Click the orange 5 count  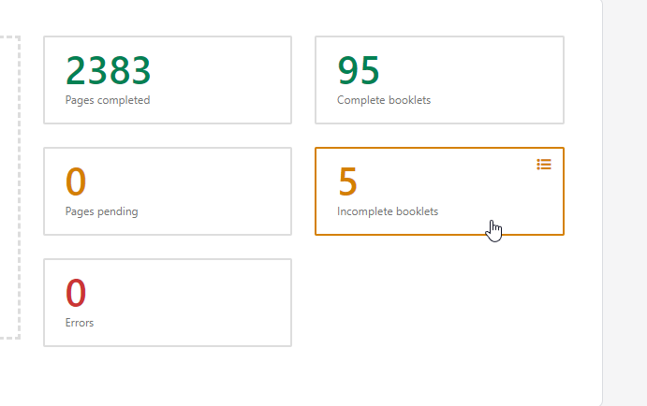point(347,181)
